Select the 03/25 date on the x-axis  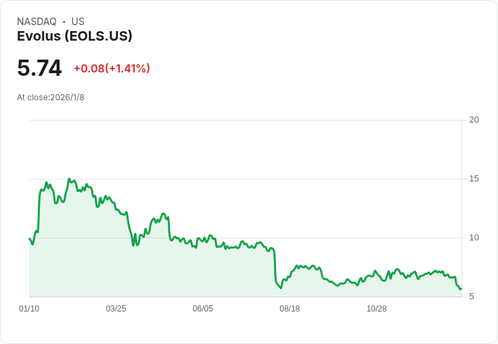[x=116, y=309]
